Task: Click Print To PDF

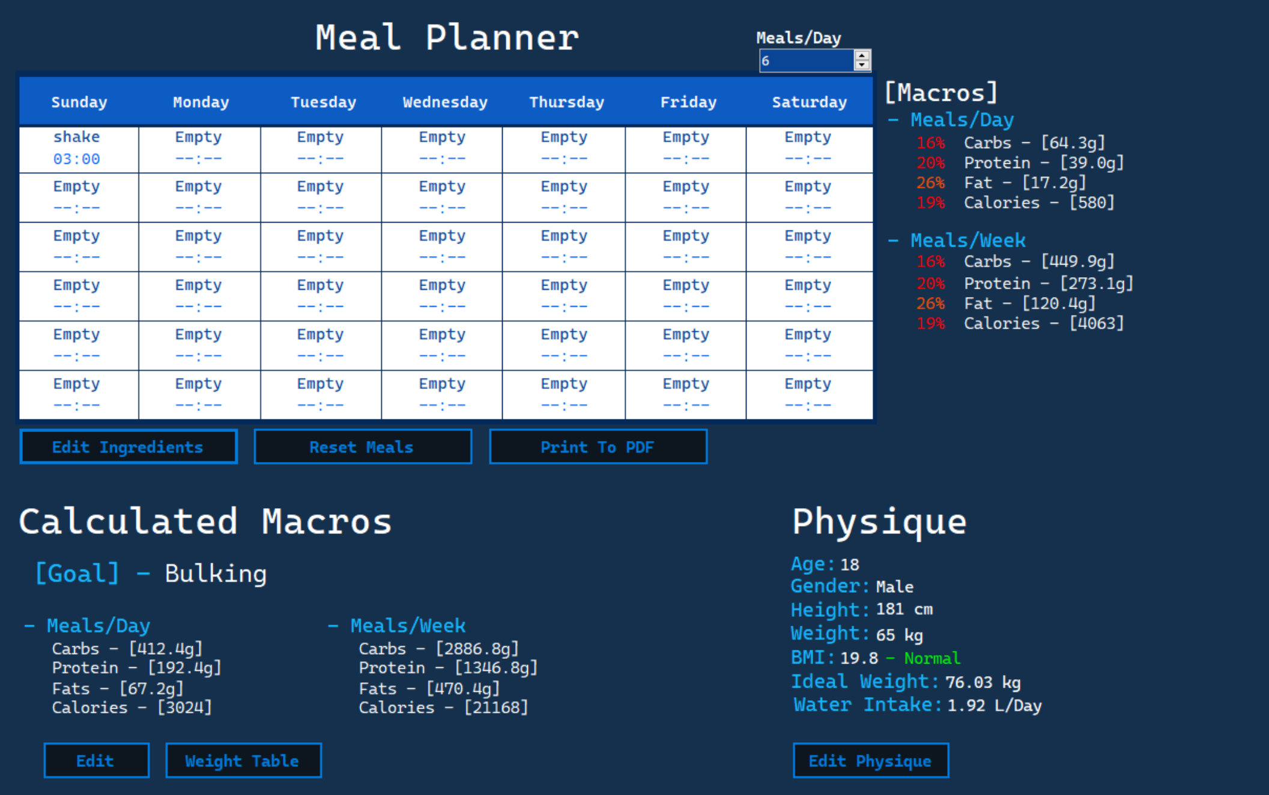Action: point(598,446)
